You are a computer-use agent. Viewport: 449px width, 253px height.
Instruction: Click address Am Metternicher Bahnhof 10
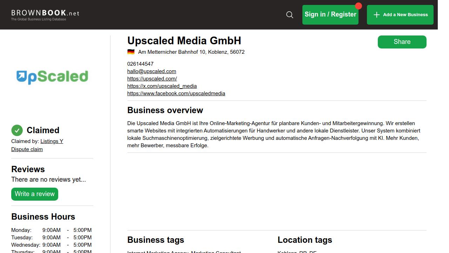pos(191,52)
